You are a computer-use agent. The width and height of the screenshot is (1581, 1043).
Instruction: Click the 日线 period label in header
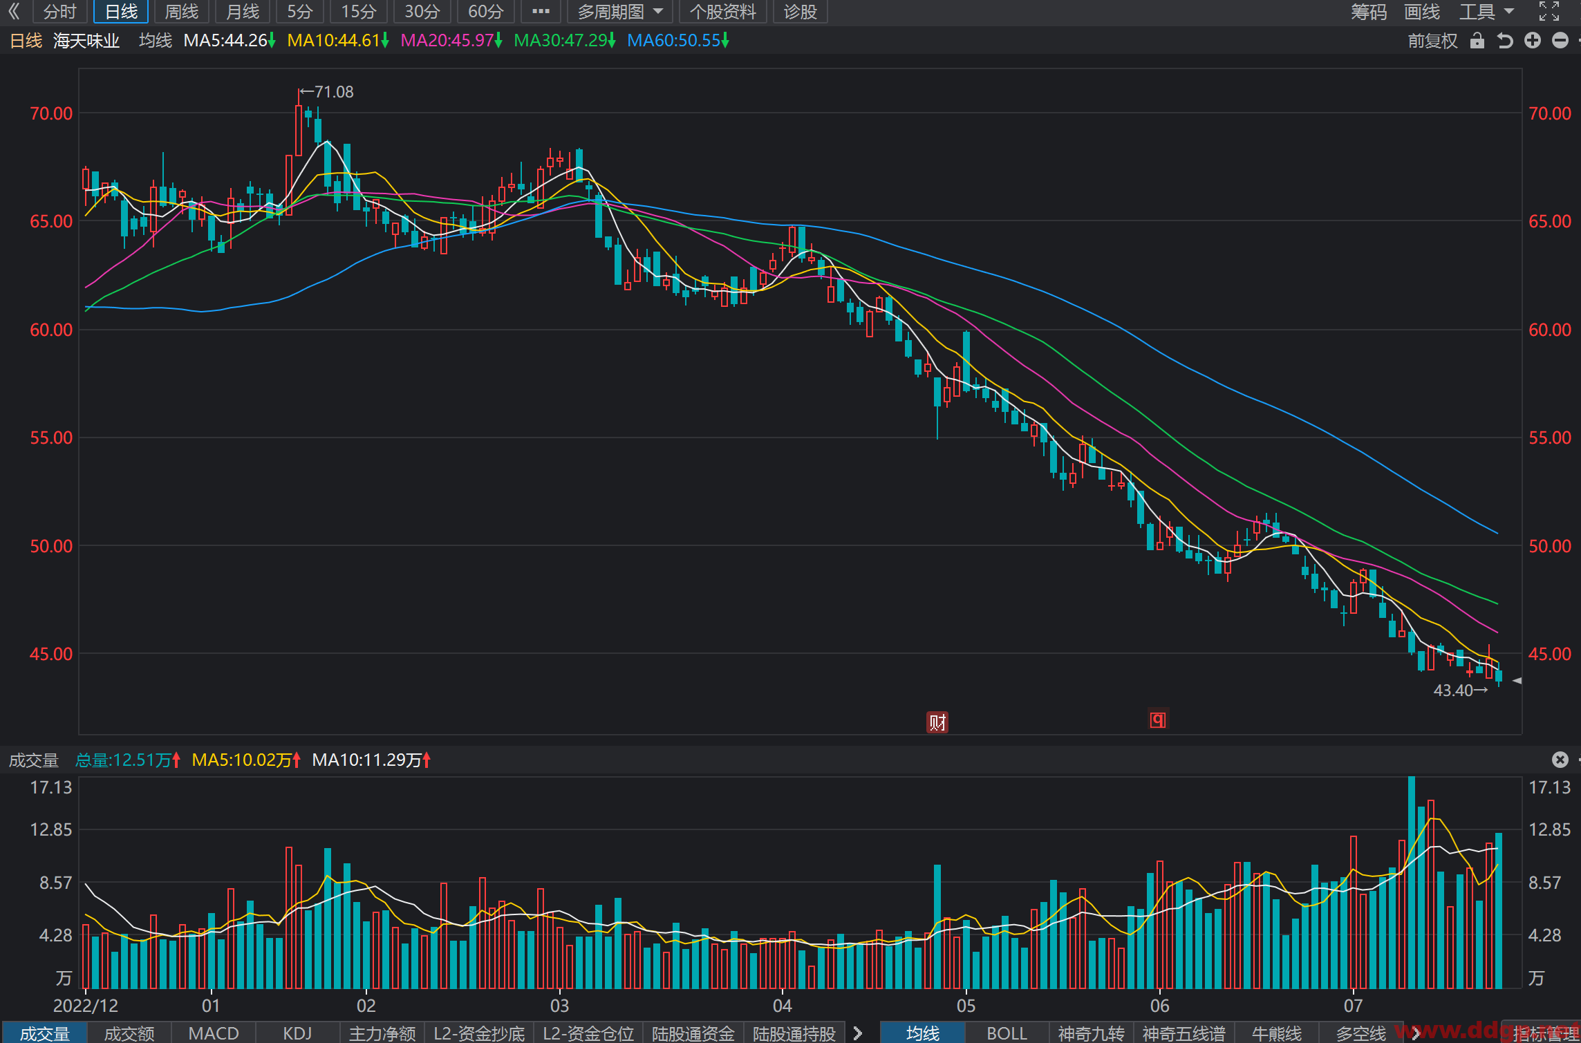26,41
